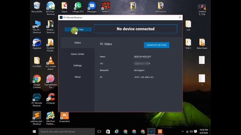Open the volume tray icon
The height and width of the screenshot is (135, 241).
click(191, 132)
